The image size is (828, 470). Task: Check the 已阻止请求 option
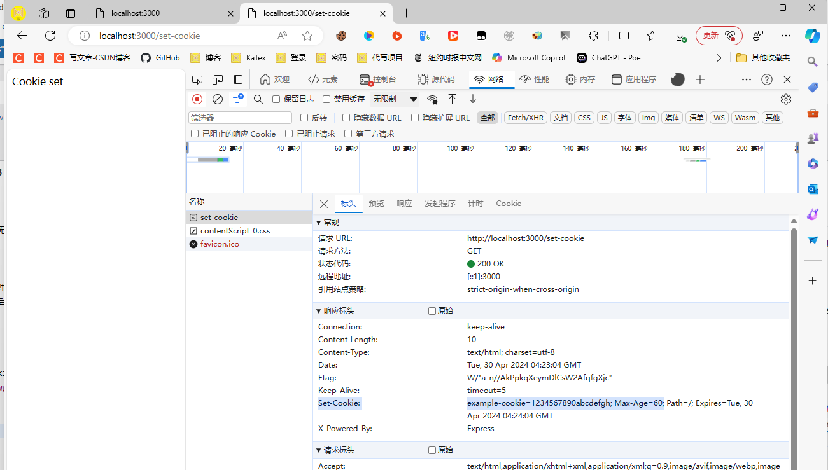[x=289, y=134]
